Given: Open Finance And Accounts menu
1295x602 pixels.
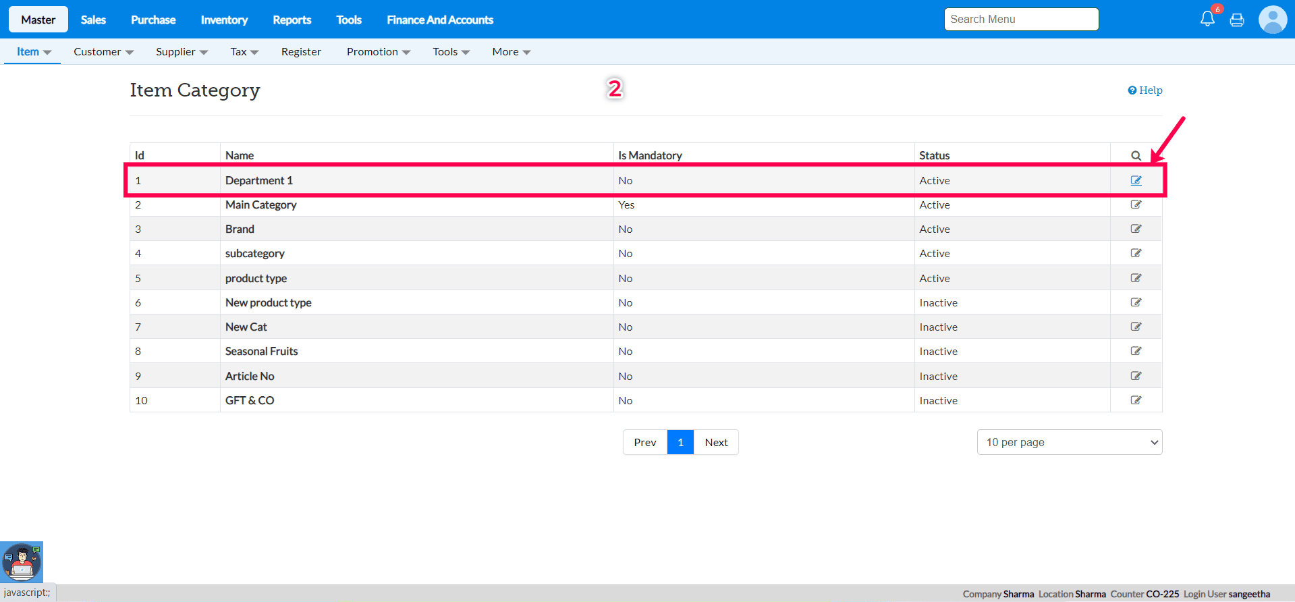Looking at the screenshot, I should point(439,20).
